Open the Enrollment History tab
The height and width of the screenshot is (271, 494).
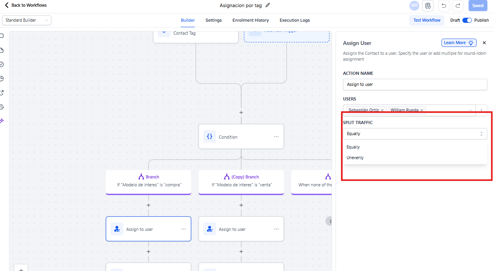pos(251,20)
